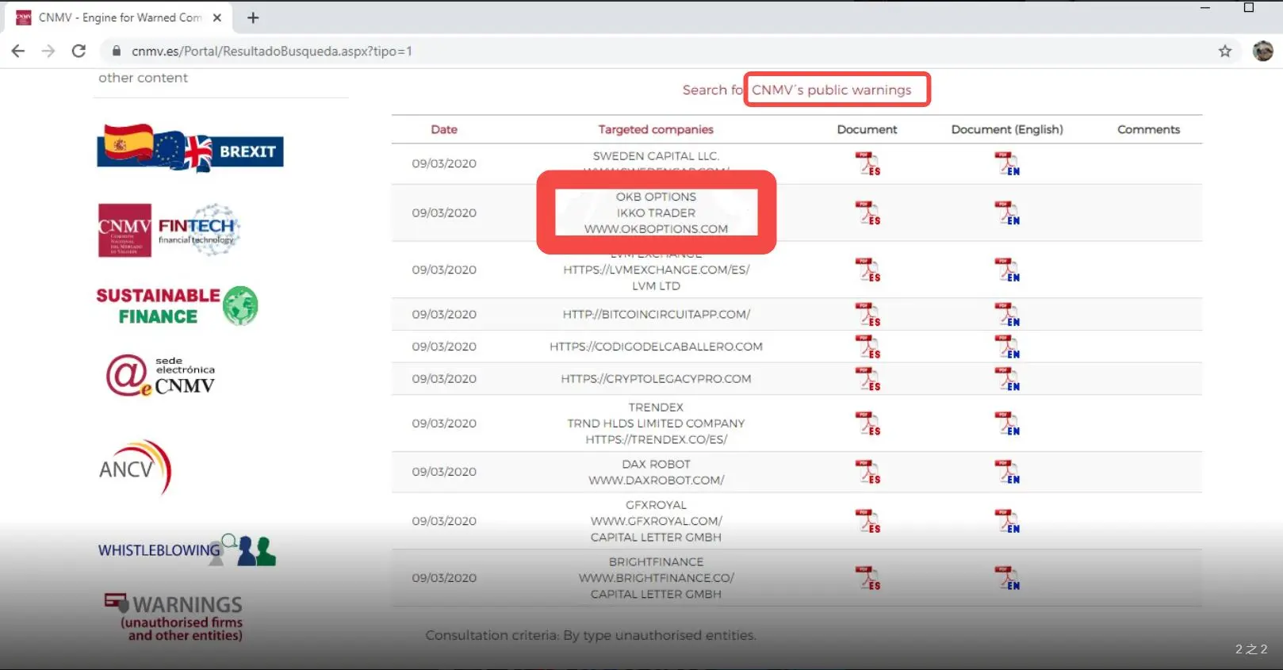1283x670 pixels.
Task: Open English PDF for Trendex row
Action: tap(1007, 423)
